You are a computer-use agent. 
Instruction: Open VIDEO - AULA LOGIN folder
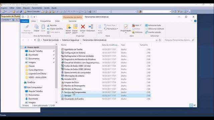coord(36,77)
